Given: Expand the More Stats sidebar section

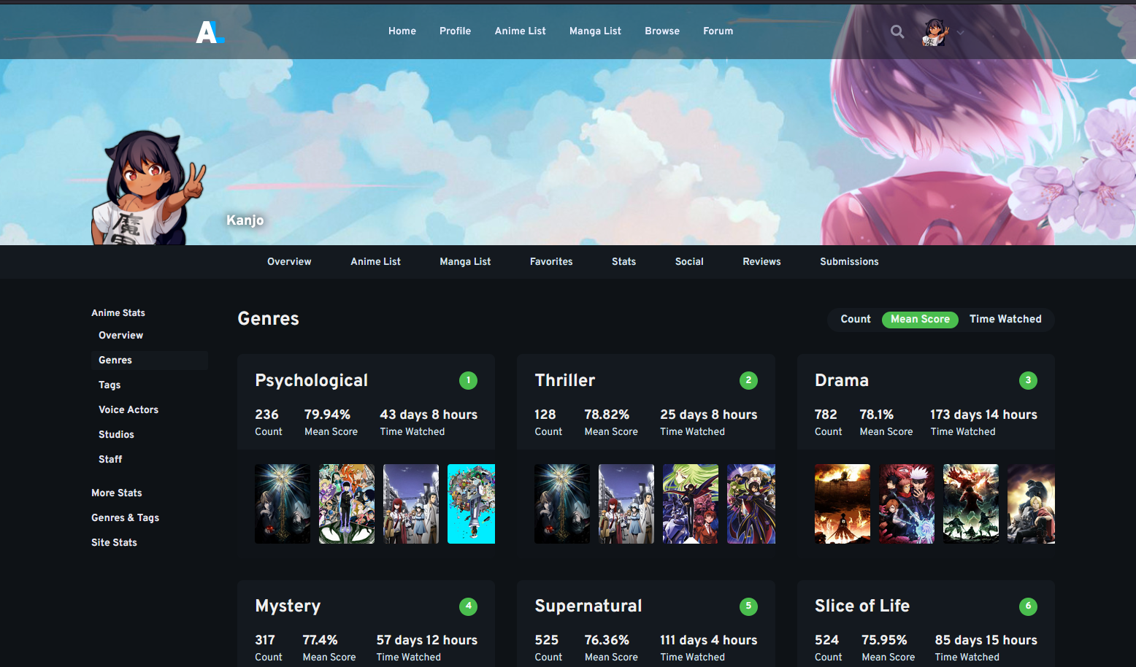Looking at the screenshot, I should point(117,493).
